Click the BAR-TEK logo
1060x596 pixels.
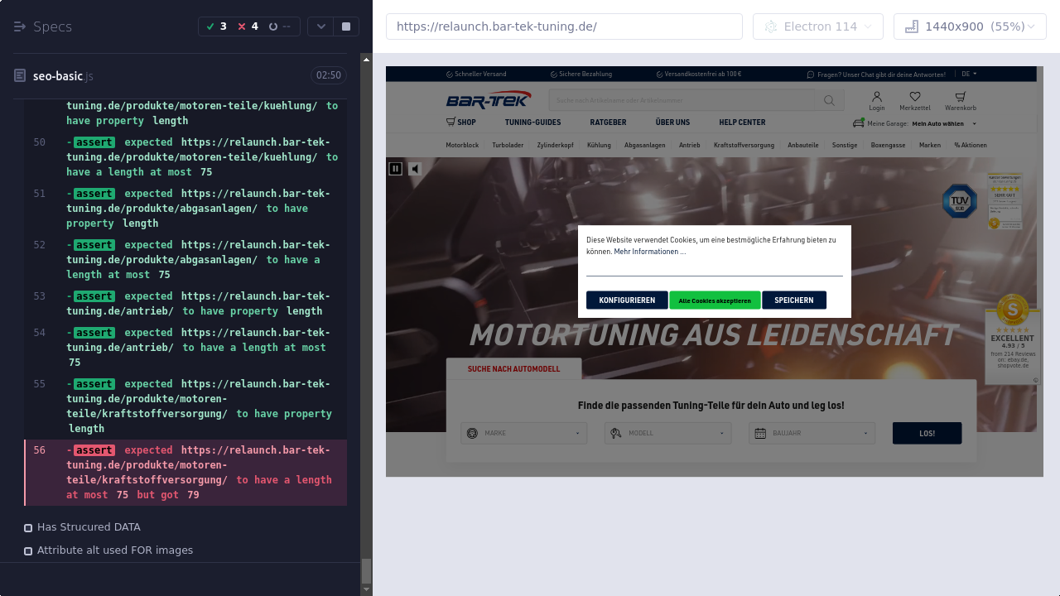point(489,100)
